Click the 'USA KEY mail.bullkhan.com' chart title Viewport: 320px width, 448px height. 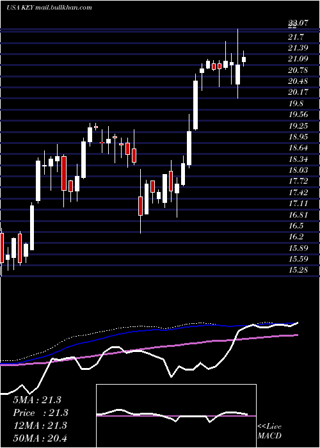(x=49, y=8)
